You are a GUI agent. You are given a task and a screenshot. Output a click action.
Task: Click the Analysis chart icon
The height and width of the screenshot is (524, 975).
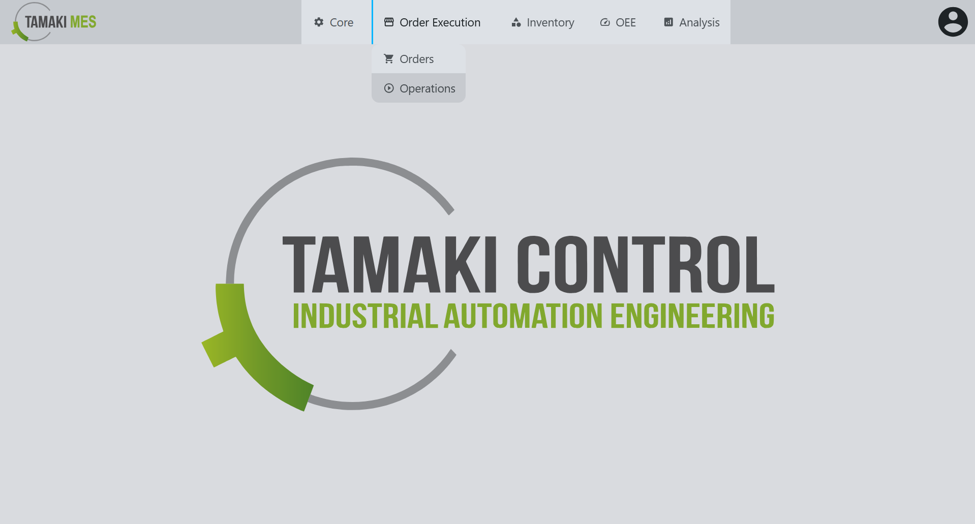click(x=668, y=22)
